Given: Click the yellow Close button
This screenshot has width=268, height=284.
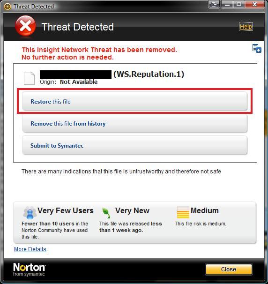Looking at the screenshot, I should (x=229, y=269).
